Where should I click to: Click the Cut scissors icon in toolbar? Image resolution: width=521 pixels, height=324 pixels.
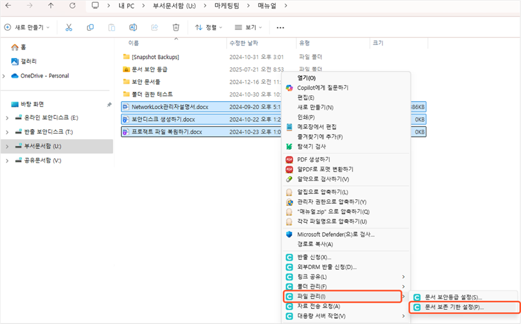point(69,27)
